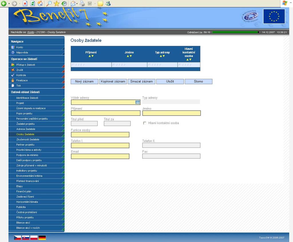Click the Smazat záznam button
This screenshot has height=242, width=293.
tap(141, 81)
